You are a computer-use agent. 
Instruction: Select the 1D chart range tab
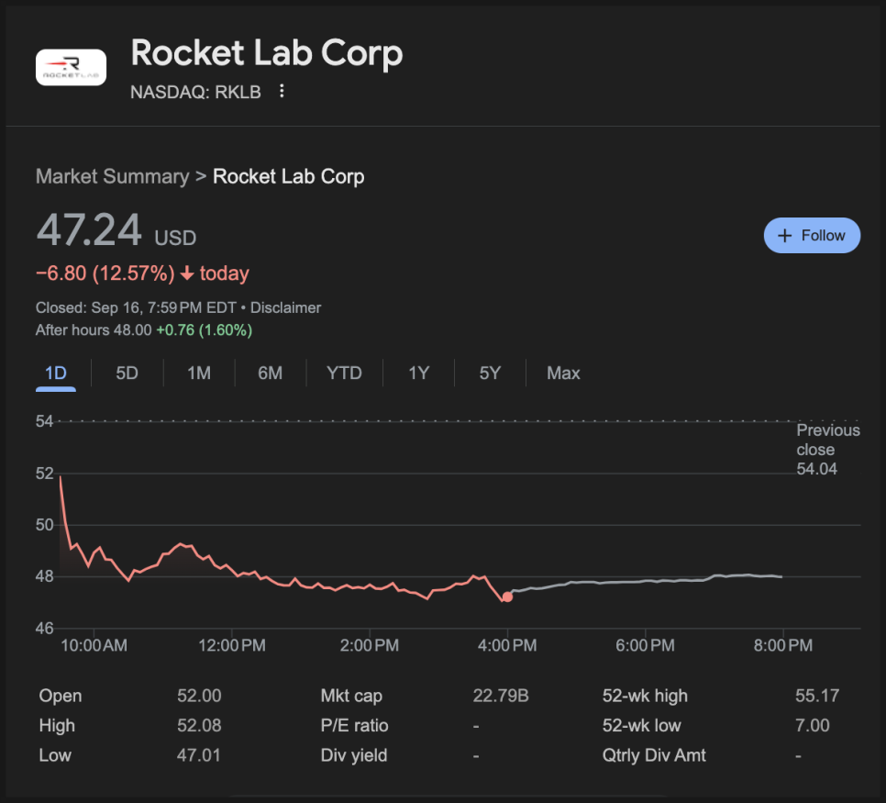[56, 374]
